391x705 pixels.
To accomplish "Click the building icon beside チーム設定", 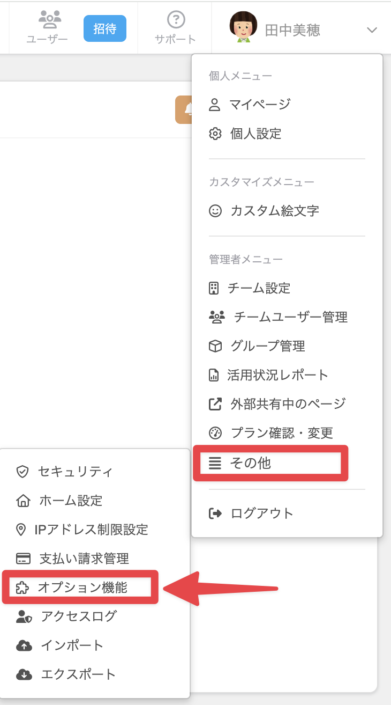I will 215,288.
